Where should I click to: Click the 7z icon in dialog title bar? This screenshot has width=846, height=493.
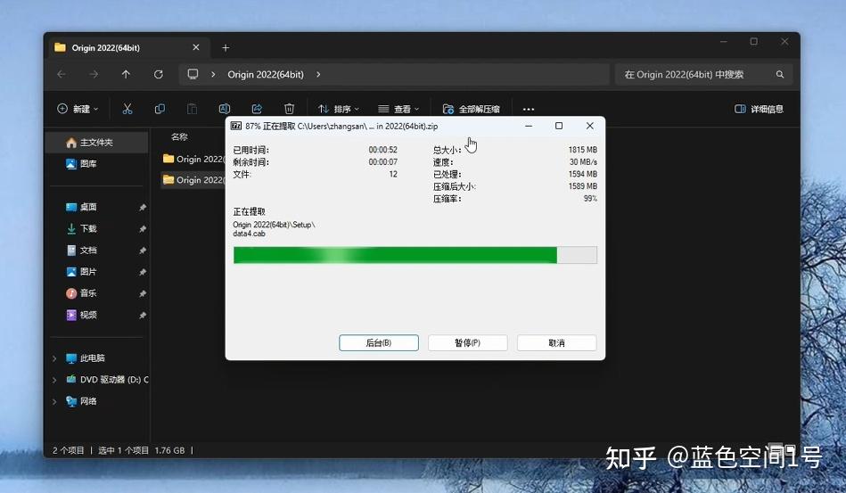[236, 127]
